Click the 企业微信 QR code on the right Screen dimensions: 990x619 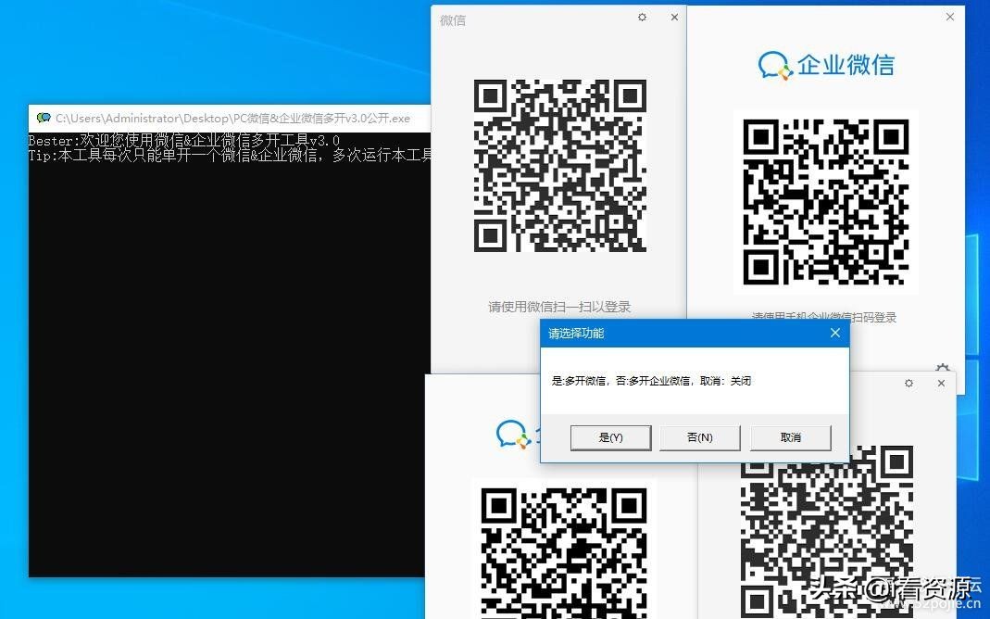(x=826, y=202)
